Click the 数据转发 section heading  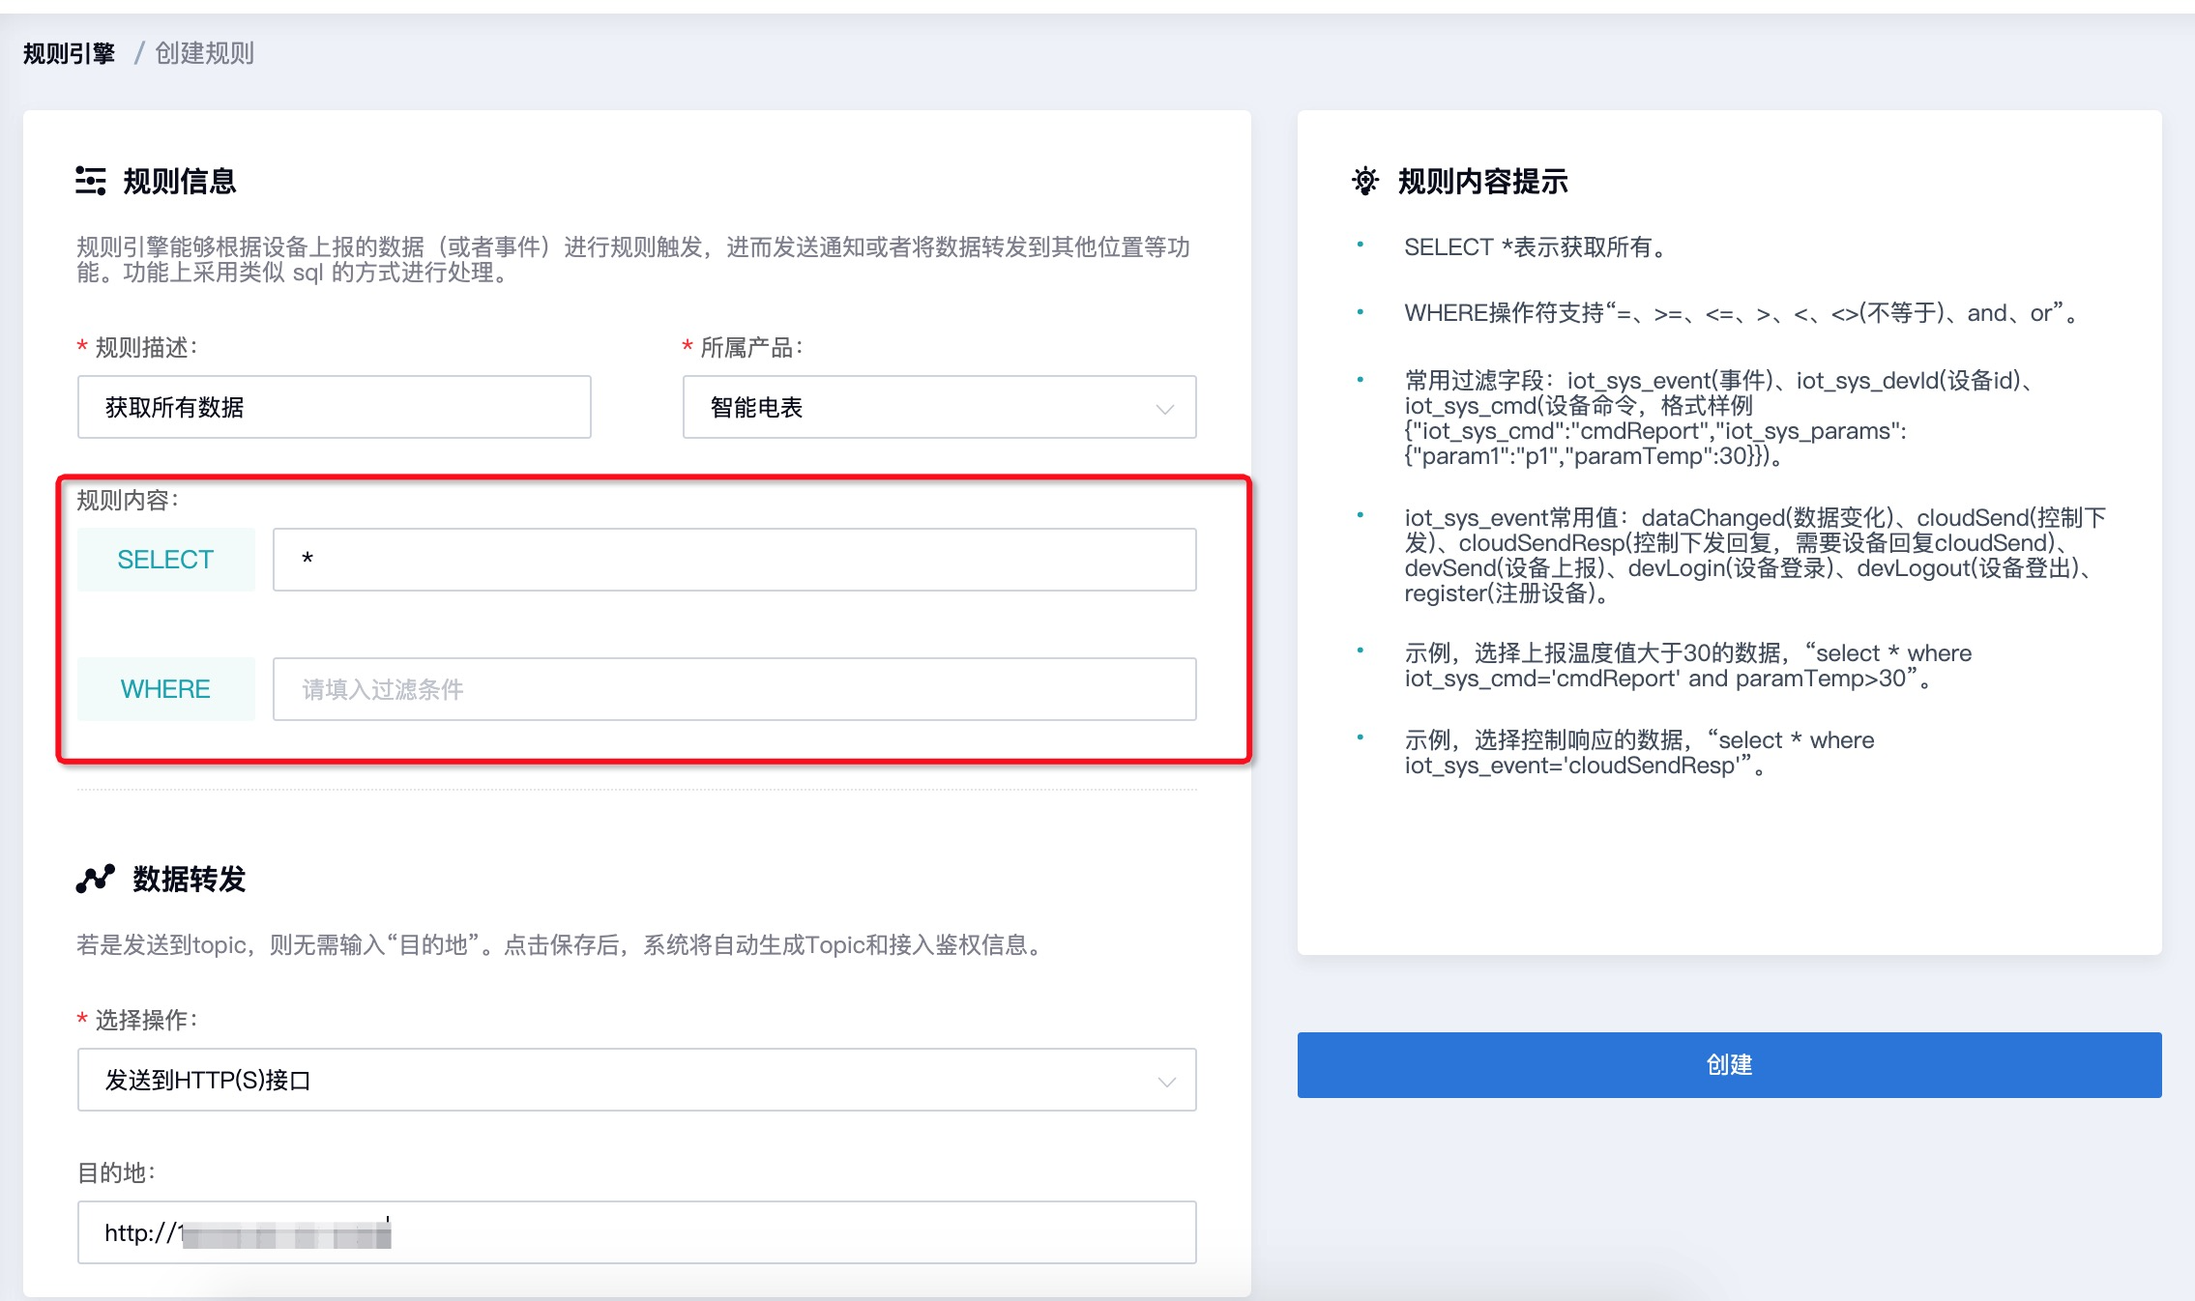click(x=190, y=879)
